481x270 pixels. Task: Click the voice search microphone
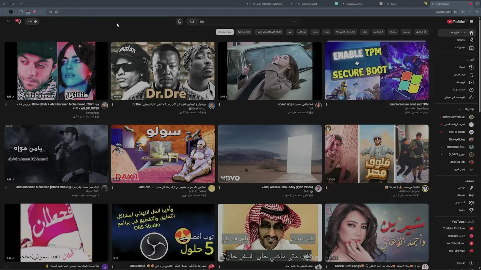(x=179, y=21)
